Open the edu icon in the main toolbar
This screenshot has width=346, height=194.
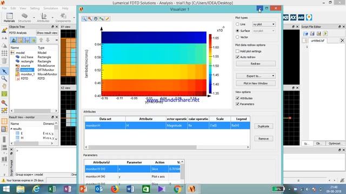[301, 17]
